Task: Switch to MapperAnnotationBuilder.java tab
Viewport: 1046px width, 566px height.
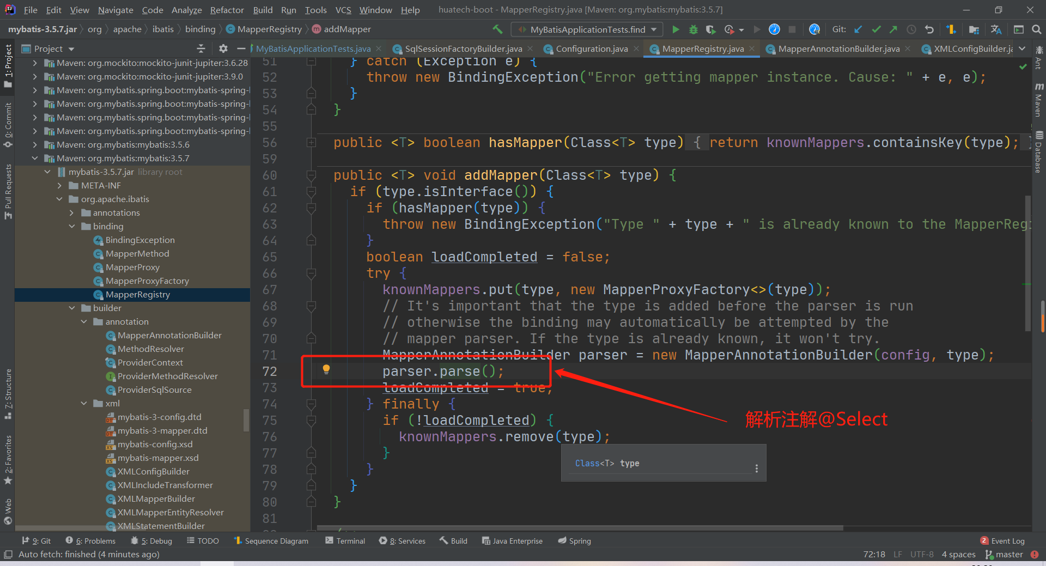Action: pos(839,49)
